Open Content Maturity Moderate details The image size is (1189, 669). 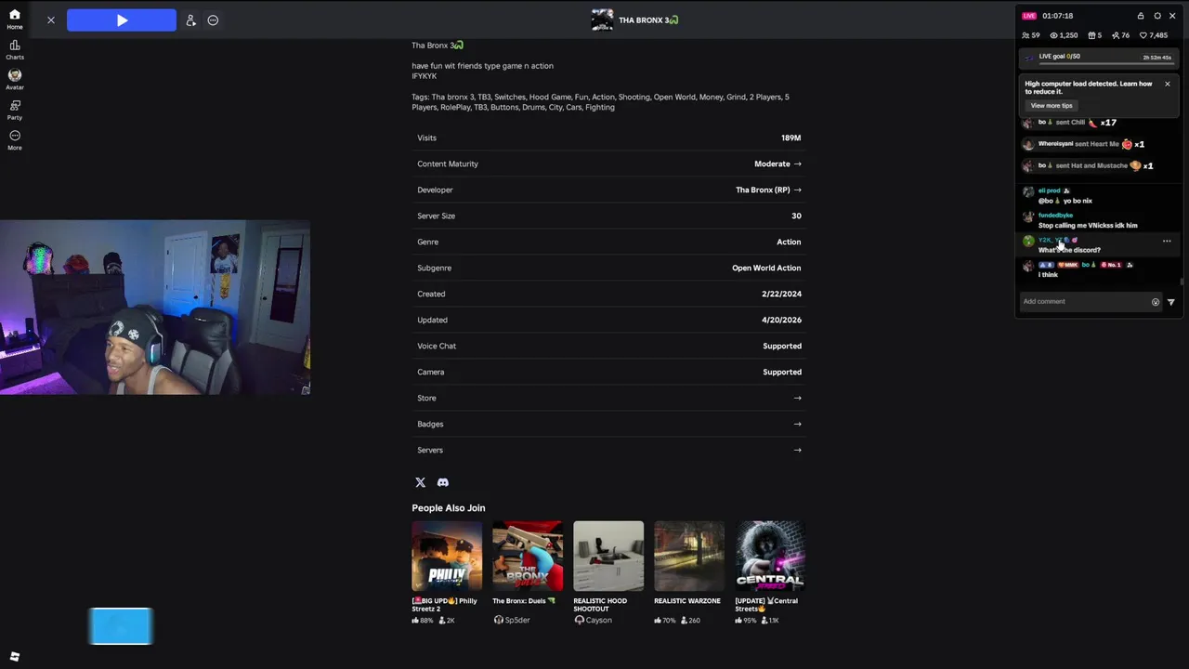777,164
